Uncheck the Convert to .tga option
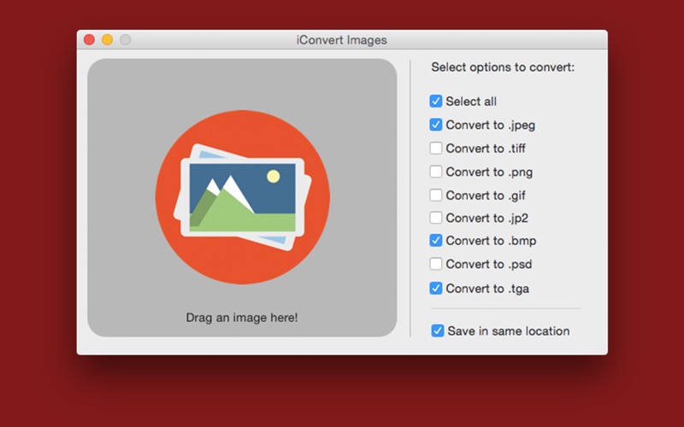 435,288
